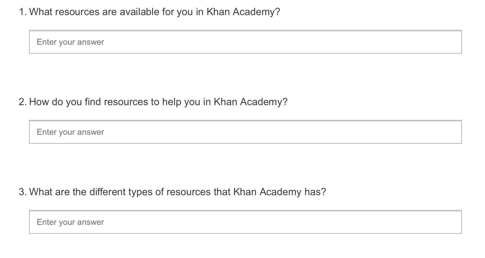Select the answer input for question 3
485x258 pixels.
coord(245,222)
